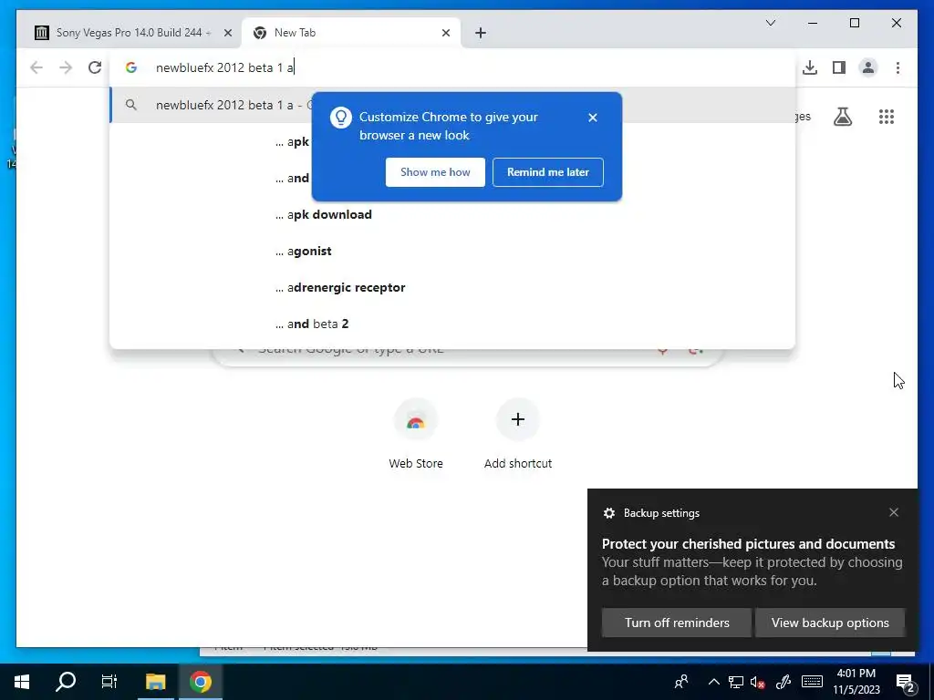Open the Web Store shortcut

(x=416, y=435)
